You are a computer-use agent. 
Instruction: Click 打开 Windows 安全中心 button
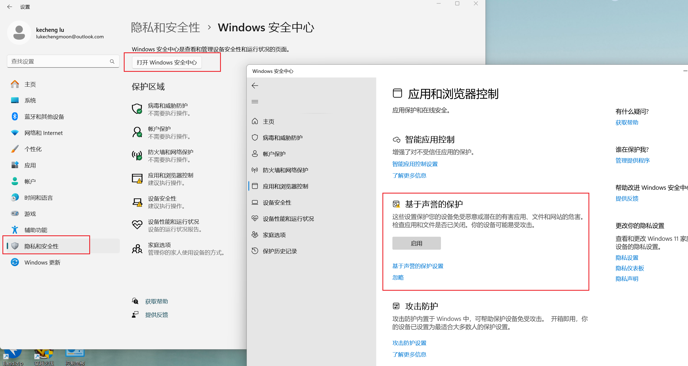pos(167,62)
